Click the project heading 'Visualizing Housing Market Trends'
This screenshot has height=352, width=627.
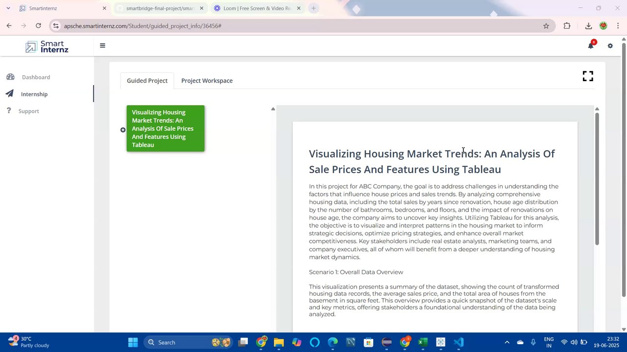[x=432, y=161]
